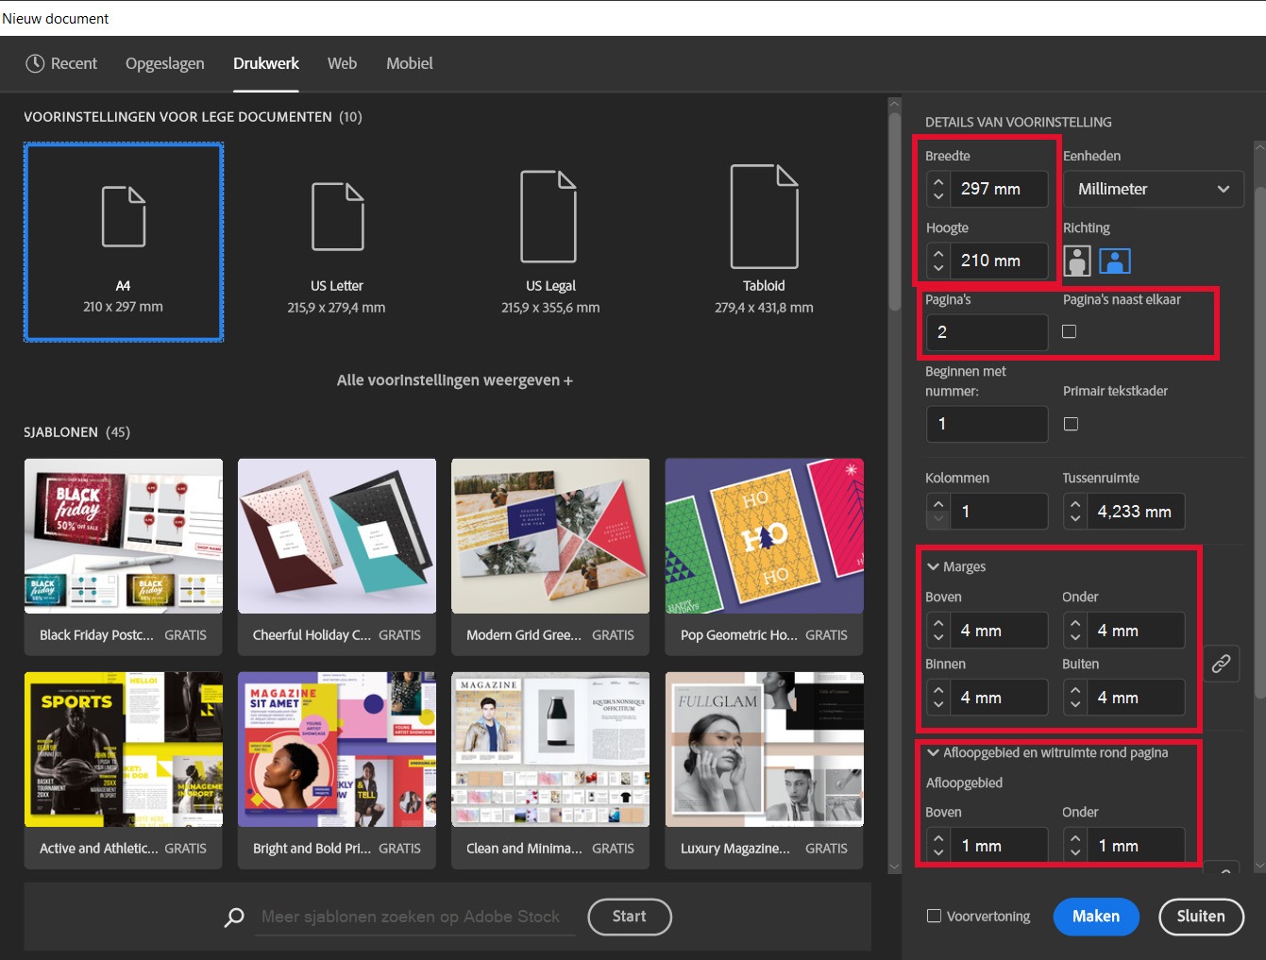Toggle the margins link chain icon
The width and height of the screenshot is (1266, 960).
pyautogui.click(x=1221, y=664)
